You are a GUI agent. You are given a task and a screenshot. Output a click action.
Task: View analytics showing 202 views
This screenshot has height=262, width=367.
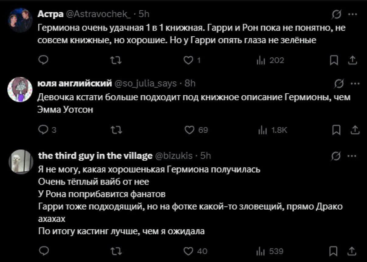[270, 61]
